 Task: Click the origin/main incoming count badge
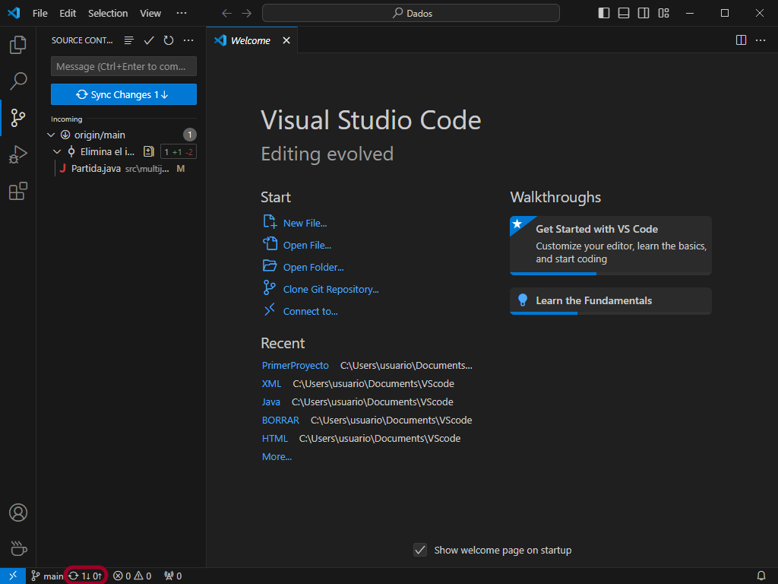coord(189,135)
